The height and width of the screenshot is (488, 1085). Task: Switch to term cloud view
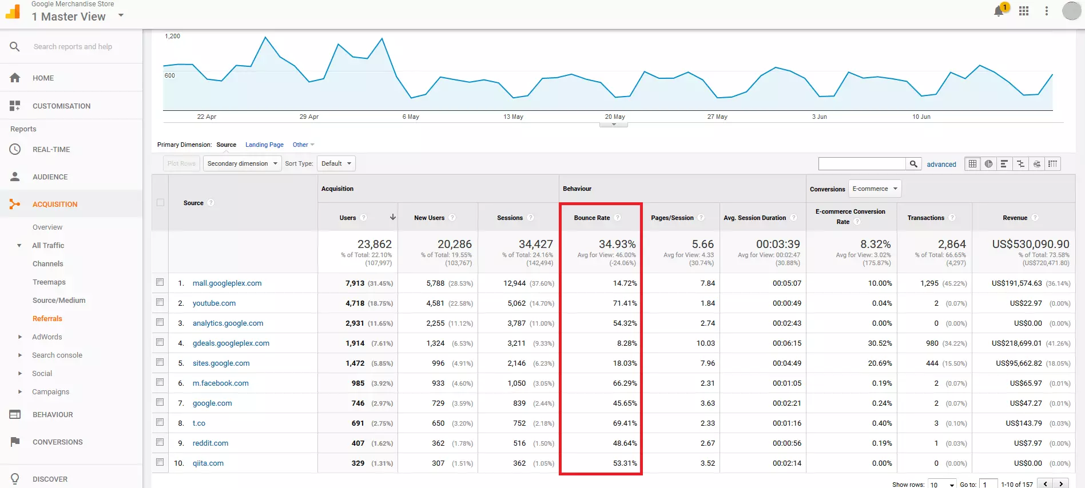[1036, 164]
